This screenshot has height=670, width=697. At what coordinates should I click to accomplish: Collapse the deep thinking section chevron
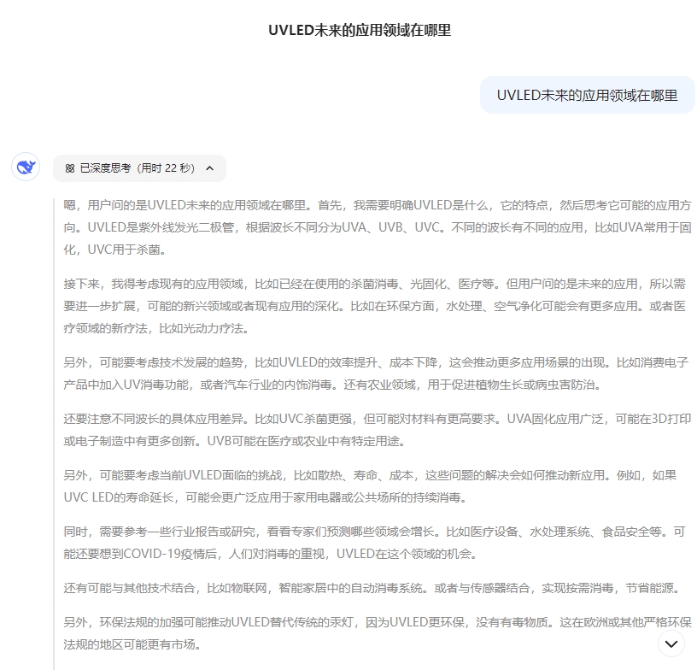(210, 168)
